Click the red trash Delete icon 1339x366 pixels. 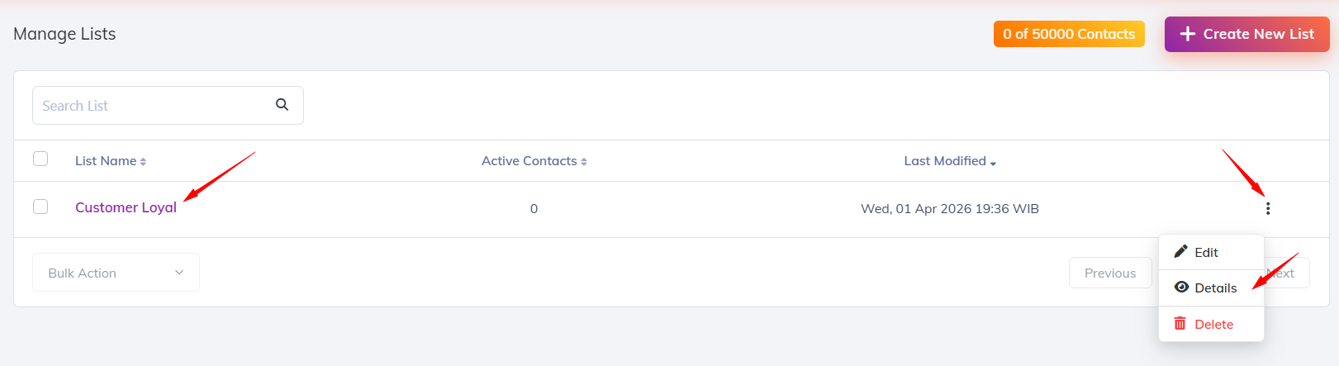pyautogui.click(x=1180, y=324)
